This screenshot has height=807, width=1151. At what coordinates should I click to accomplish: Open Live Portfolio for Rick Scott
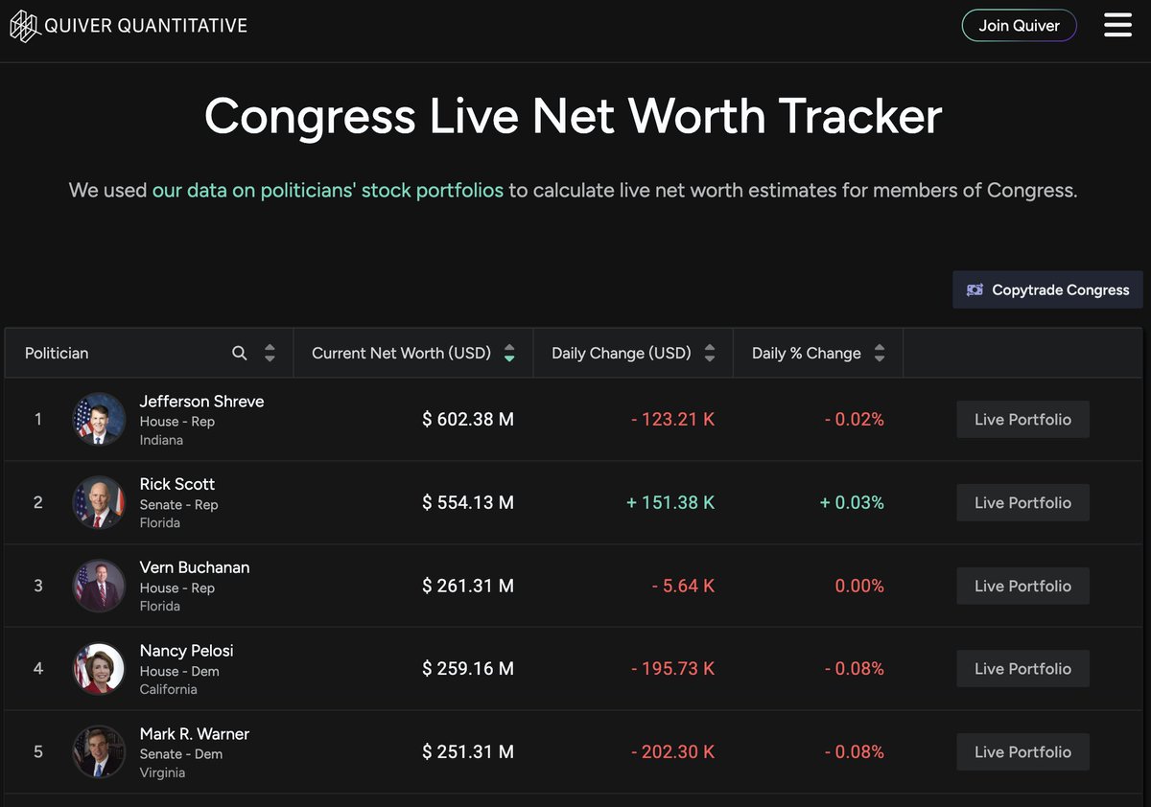[x=1022, y=502]
